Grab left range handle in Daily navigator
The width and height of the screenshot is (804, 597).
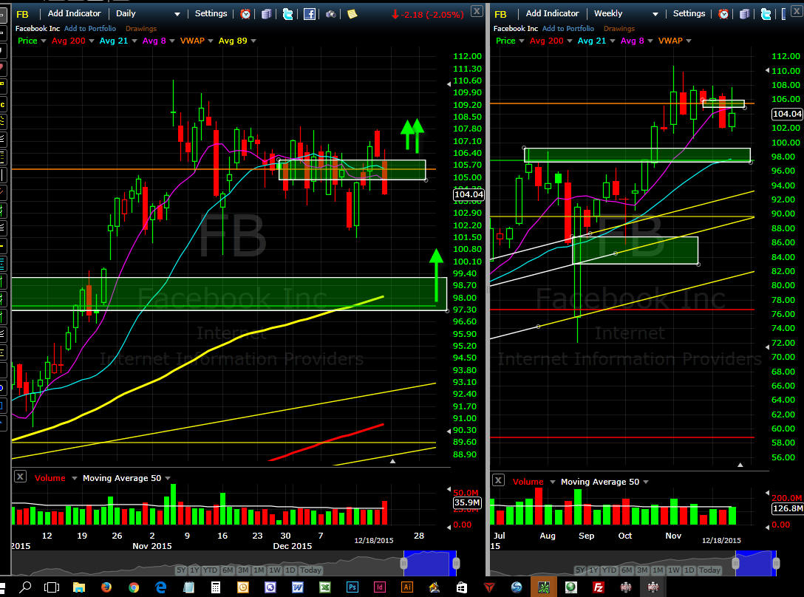point(403,564)
